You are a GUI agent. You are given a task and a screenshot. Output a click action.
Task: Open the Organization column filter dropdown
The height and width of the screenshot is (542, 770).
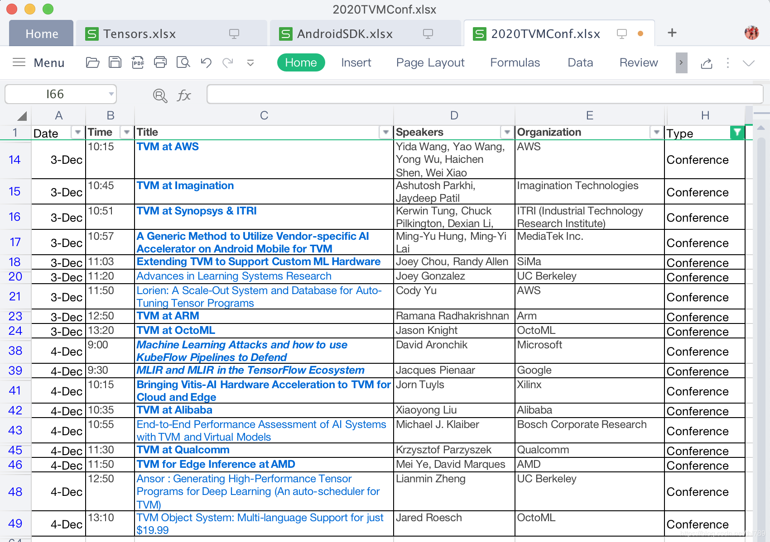click(x=657, y=132)
